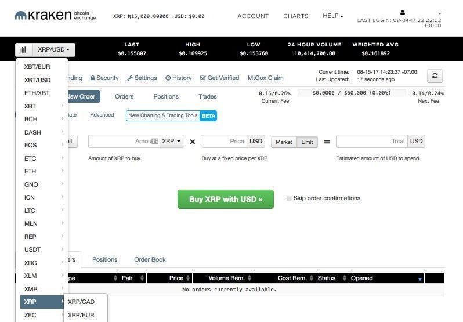Expand the REP submenu
The width and height of the screenshot is (463, 322).
[42, 237]
